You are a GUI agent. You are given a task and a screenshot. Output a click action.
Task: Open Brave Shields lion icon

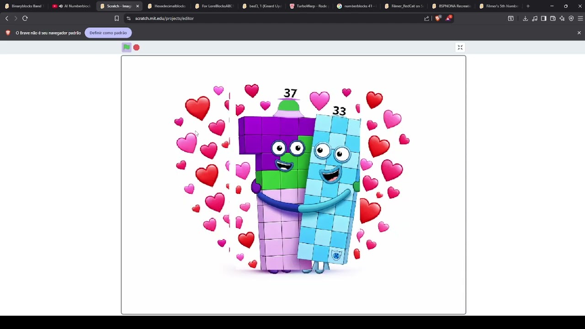coord(438,18)
